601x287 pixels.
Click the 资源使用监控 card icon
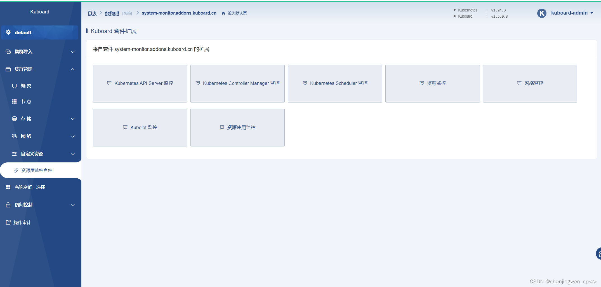(222, 127)
